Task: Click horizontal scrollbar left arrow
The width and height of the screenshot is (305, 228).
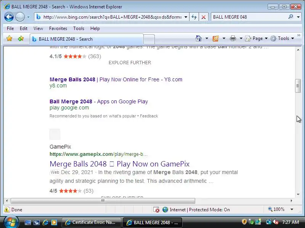Action: 7,201
